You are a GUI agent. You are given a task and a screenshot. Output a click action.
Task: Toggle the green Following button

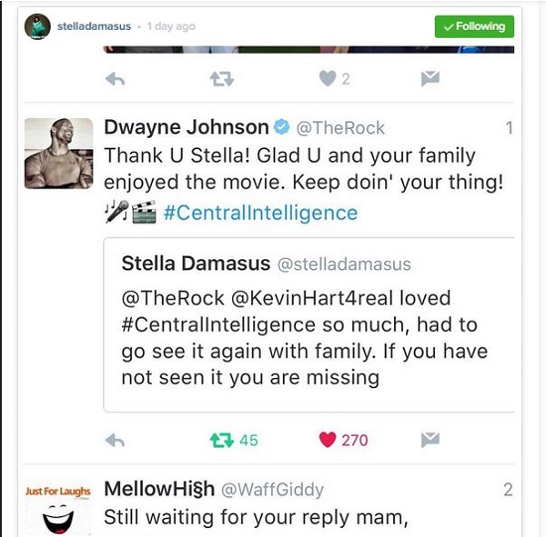point(475,27)
